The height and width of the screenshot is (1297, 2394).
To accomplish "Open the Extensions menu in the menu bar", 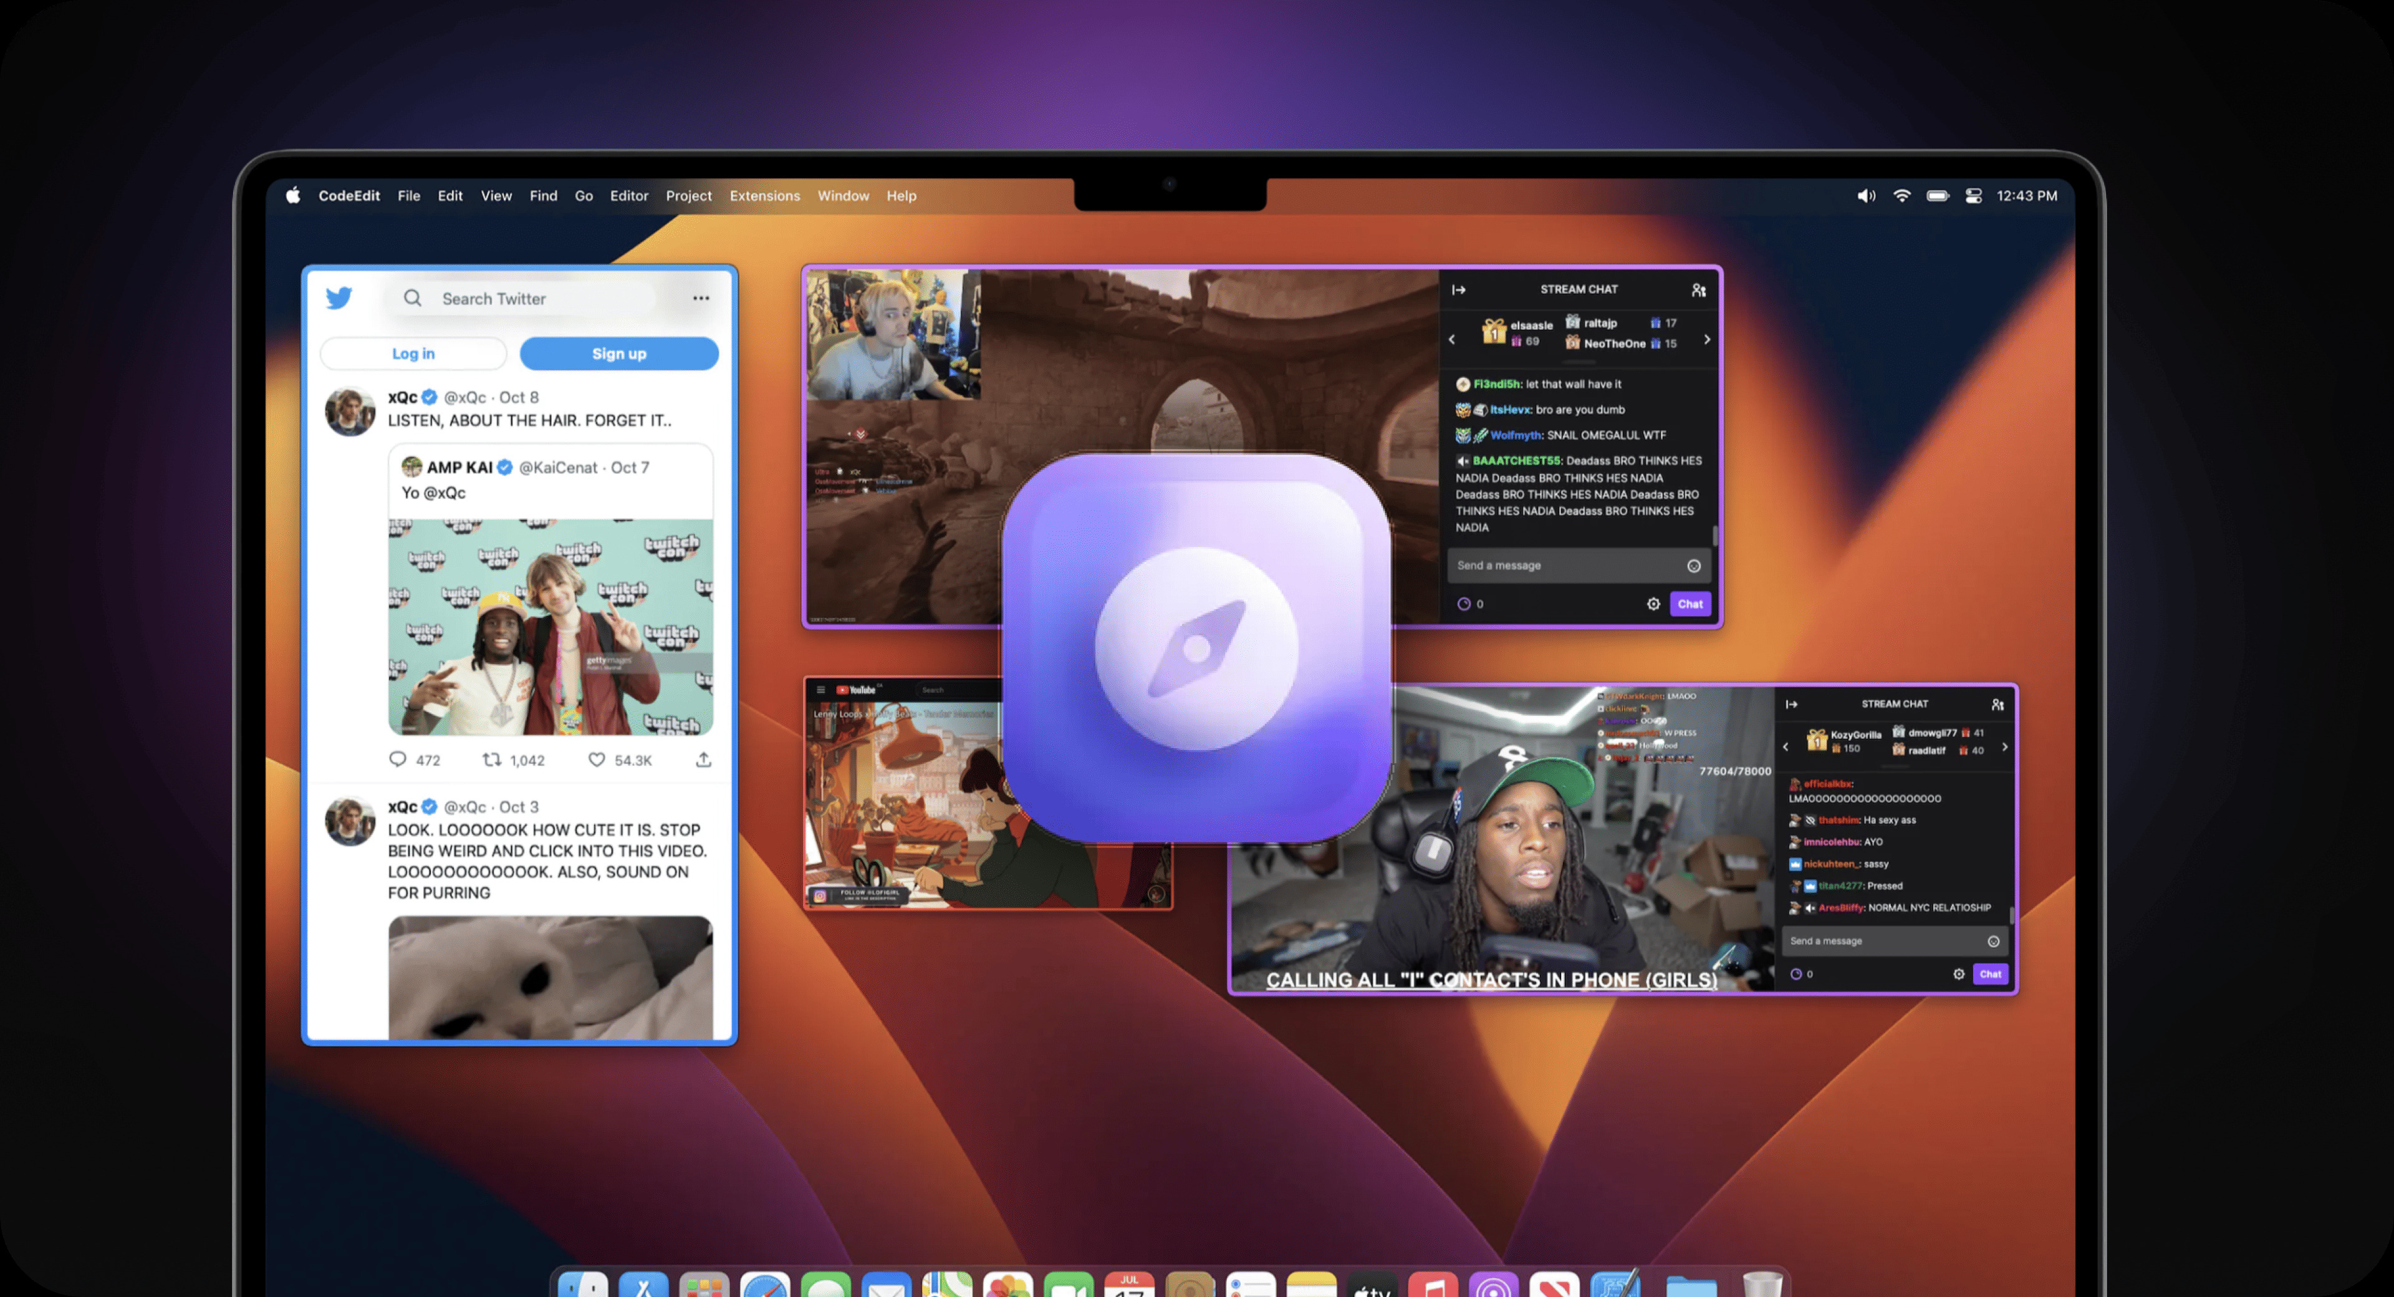I will pos(765,196).
